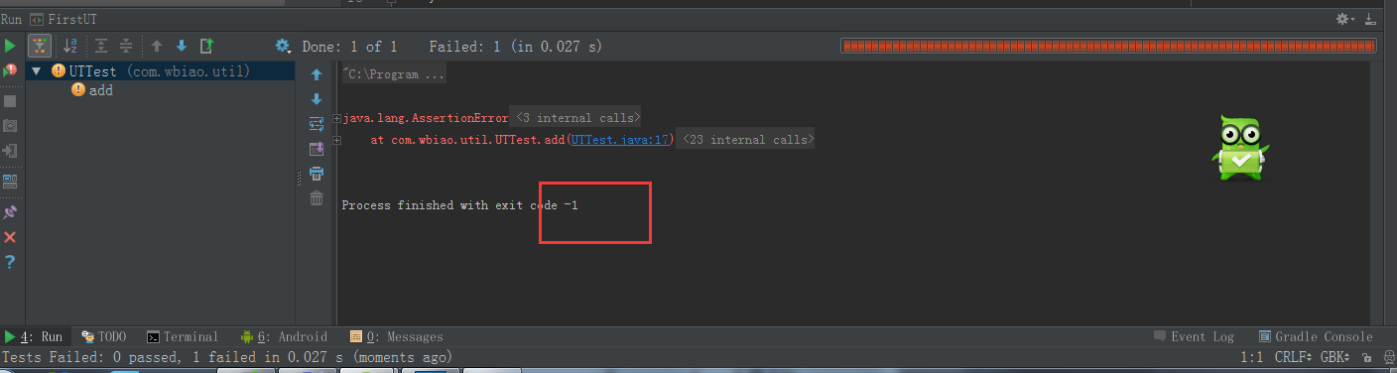Rerun failed tests icon
This screenshot has height=373, width=1397.
click(x=10, y=71)
